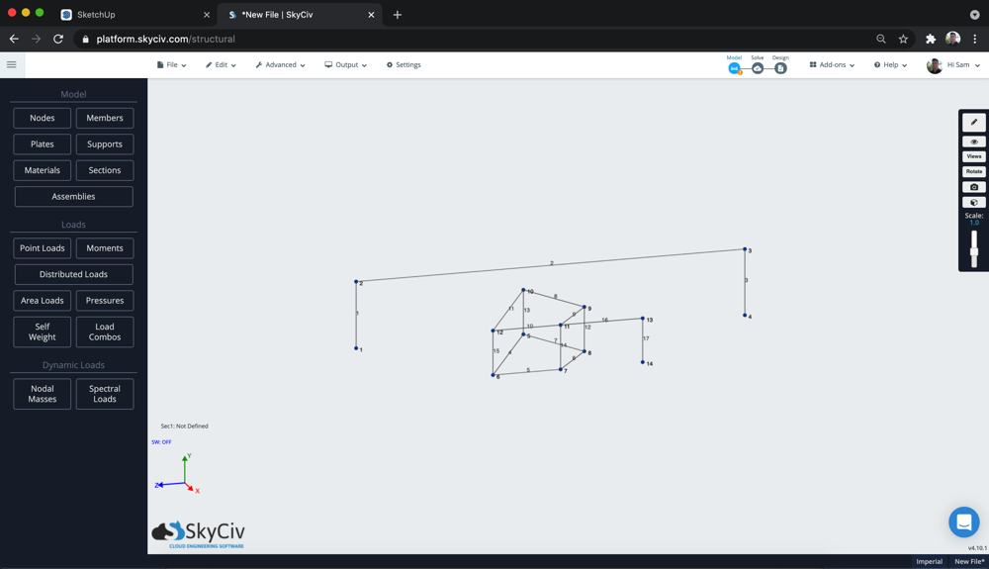Expand the Hi Sam account dropdown
The height and width of the screenshot is (569, 989).
point(963,65)
